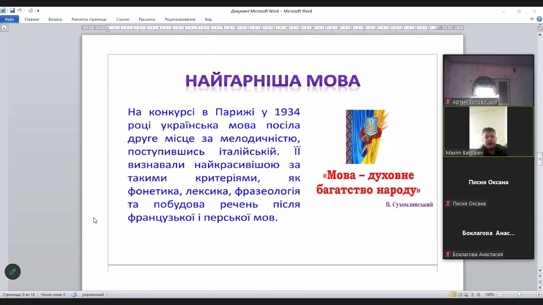Switch to Full Screen Reading view
The height and width of the screenshot is (305, 543).
click(460, 295)
